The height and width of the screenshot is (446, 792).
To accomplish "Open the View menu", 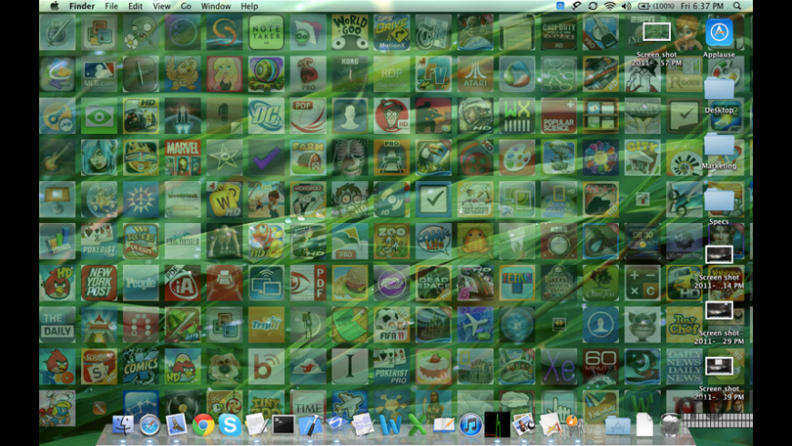I will [162, 6].
